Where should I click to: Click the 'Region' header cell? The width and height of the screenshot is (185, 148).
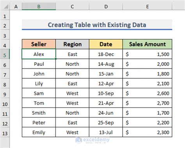pos(72,44)
